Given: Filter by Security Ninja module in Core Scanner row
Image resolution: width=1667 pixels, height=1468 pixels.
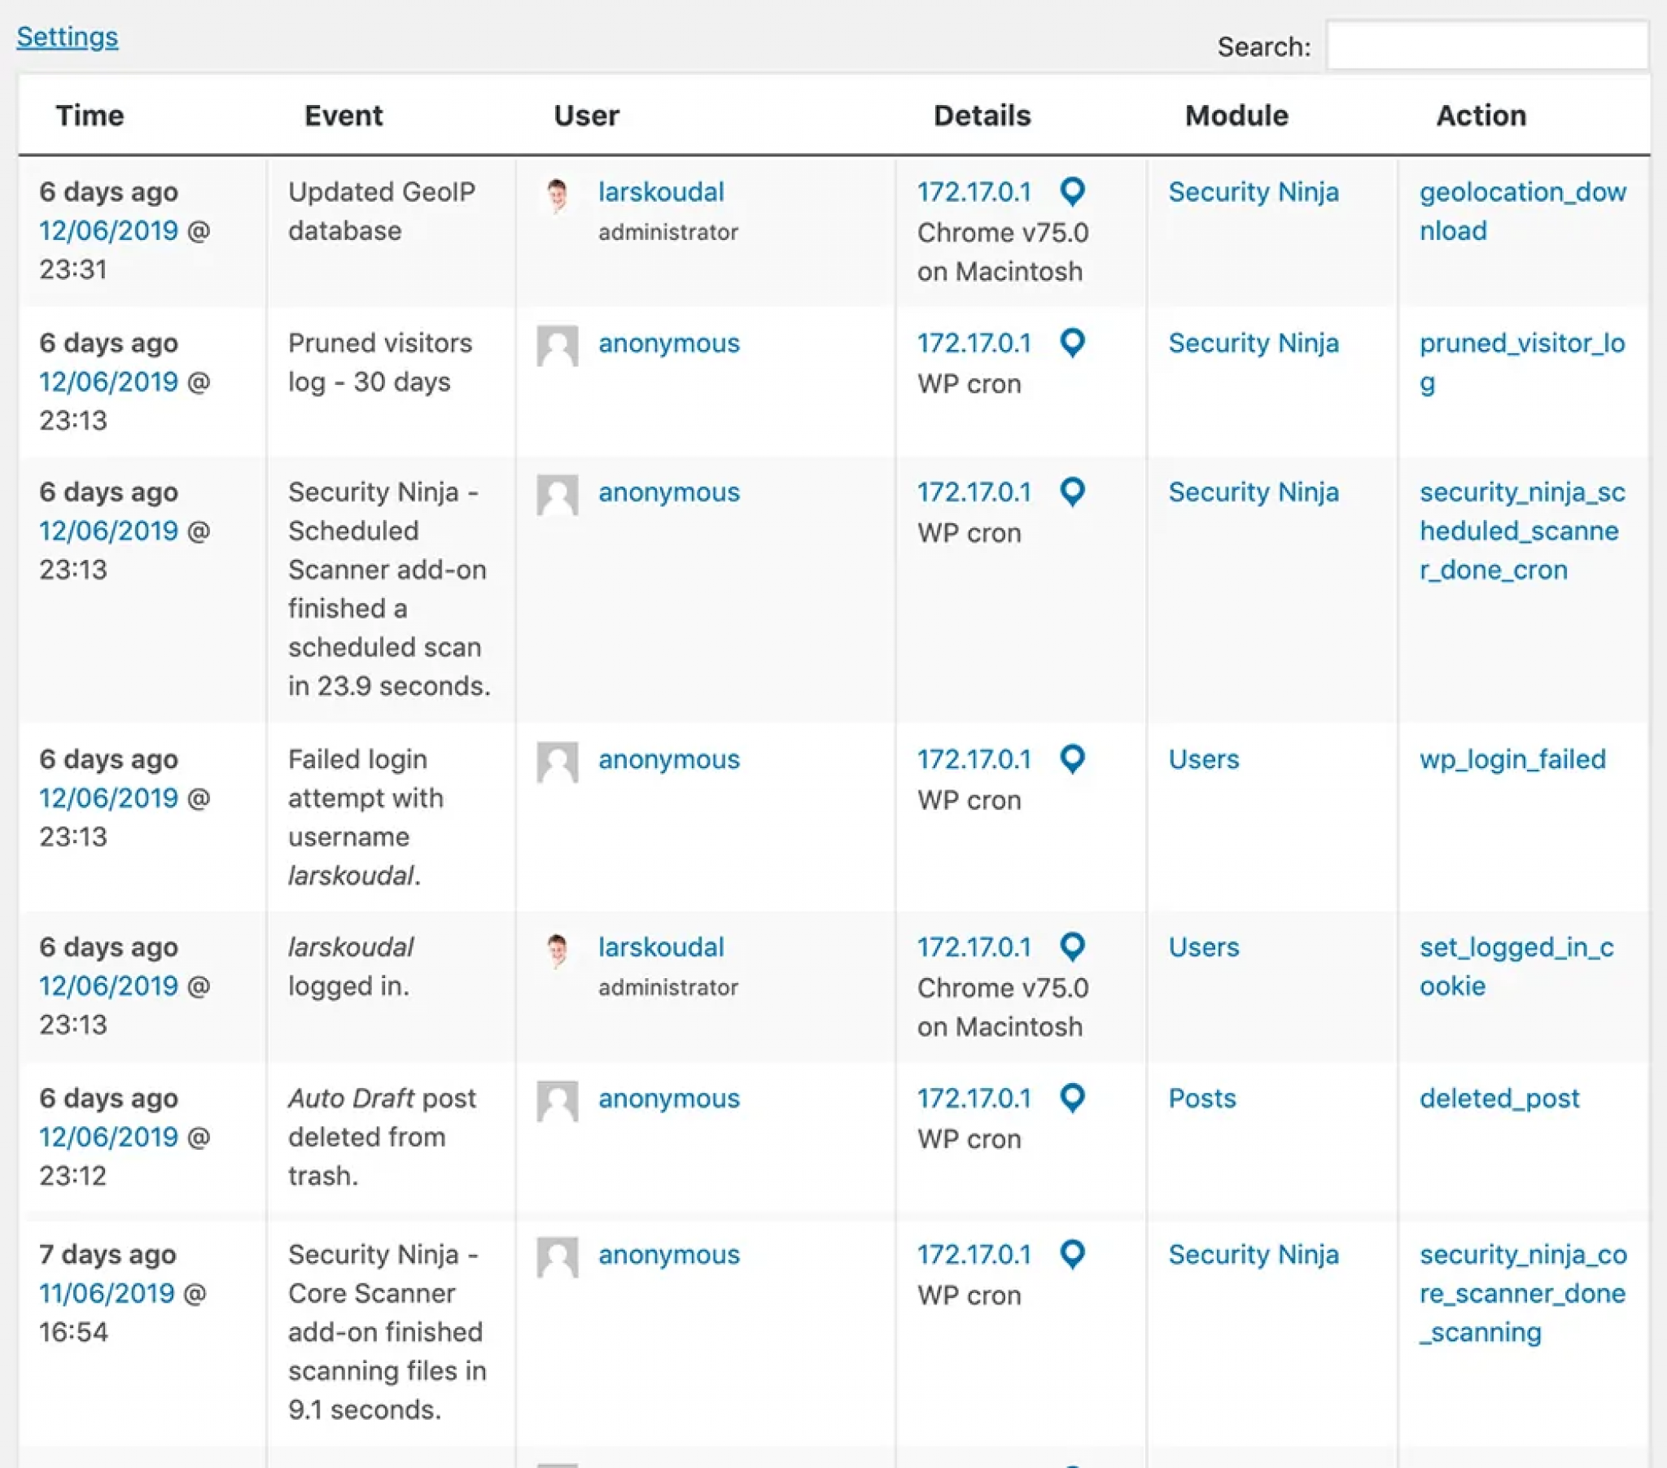Looking at the screenshot, I should point(1254,1255).
